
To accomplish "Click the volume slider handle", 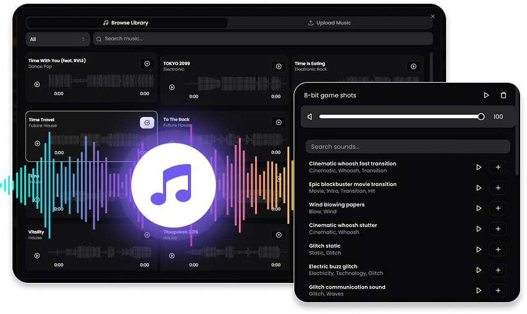I will coord(481,117).
